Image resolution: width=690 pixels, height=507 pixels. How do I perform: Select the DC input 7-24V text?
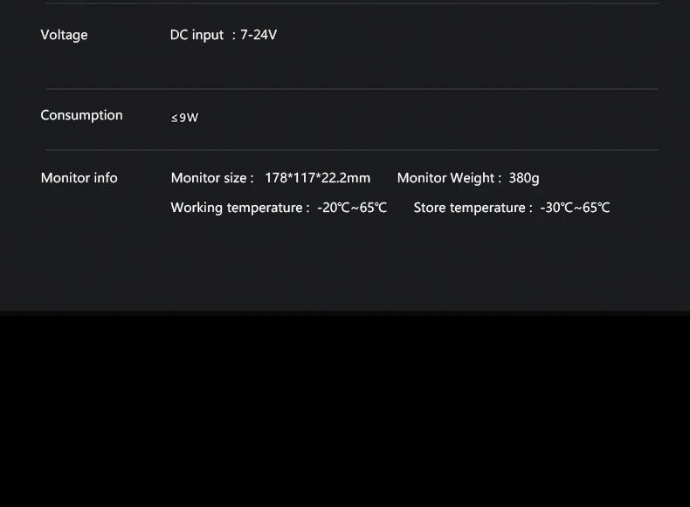(x=223, y=35)
